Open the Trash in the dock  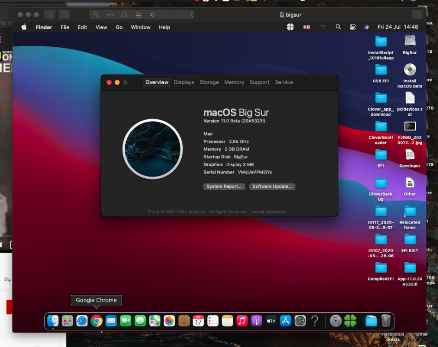(x=386, y=321)
